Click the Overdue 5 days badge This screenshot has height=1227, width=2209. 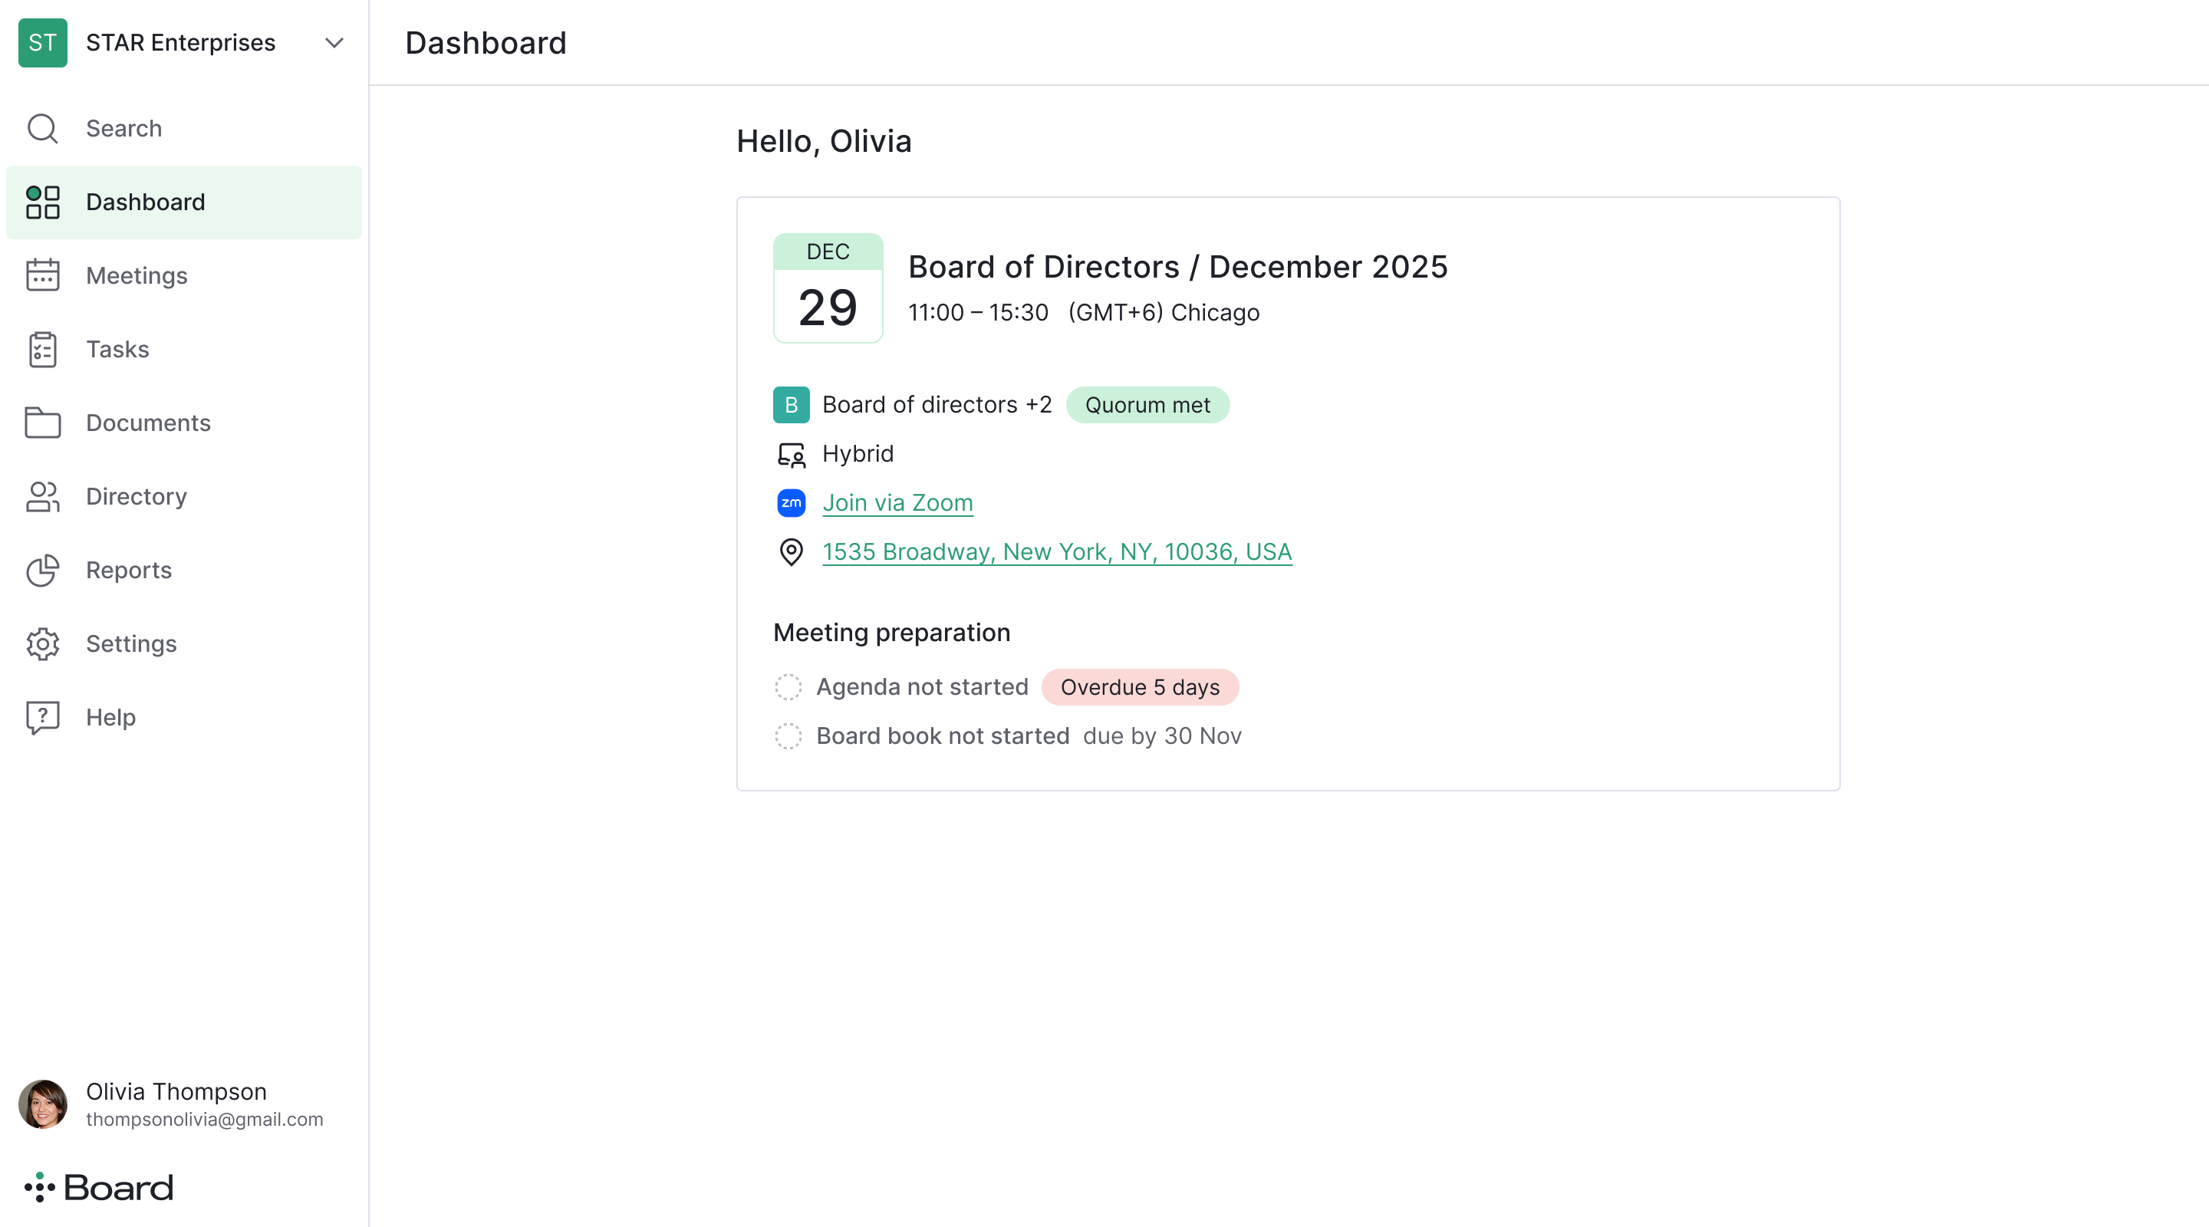1139,687
